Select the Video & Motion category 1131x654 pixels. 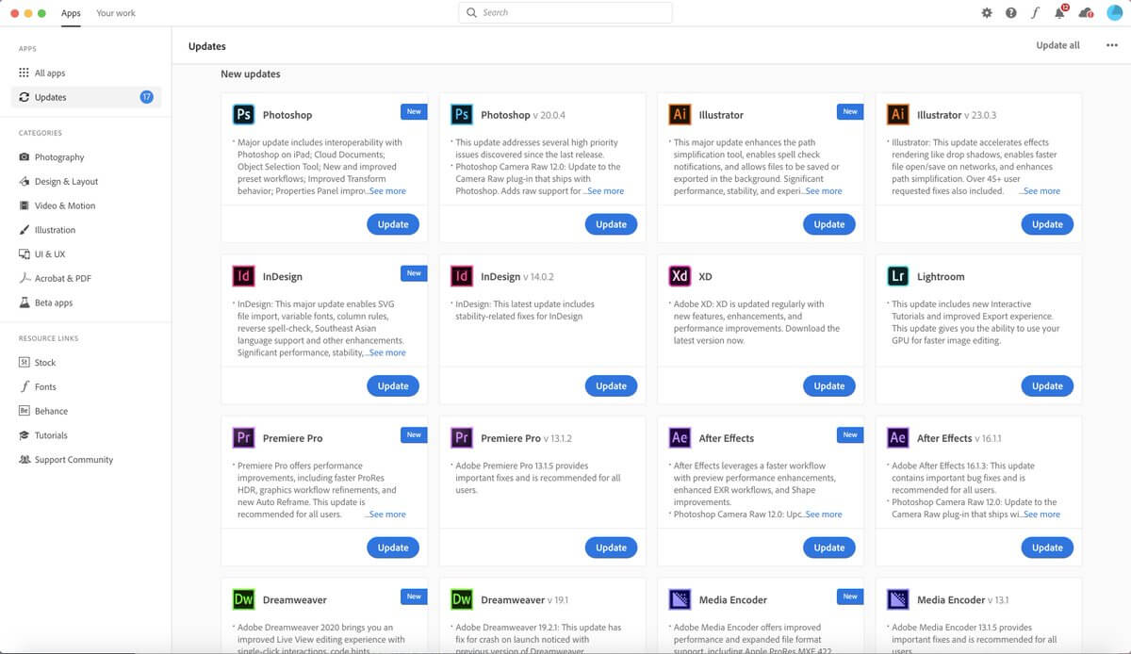click(61, 205)
